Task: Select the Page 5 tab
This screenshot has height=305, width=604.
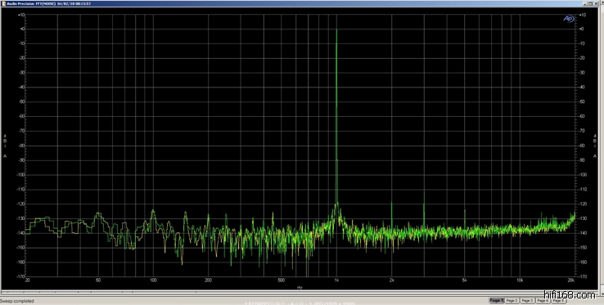Action: point(557,300)
